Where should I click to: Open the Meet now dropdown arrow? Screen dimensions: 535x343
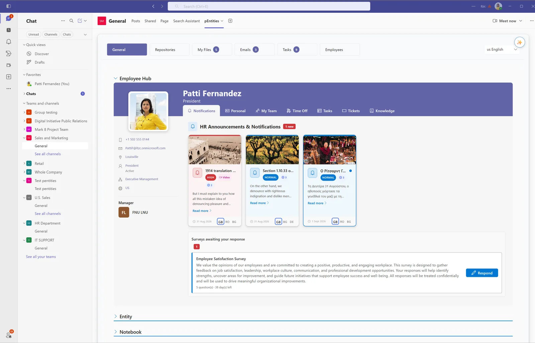[x=521, y=21]
